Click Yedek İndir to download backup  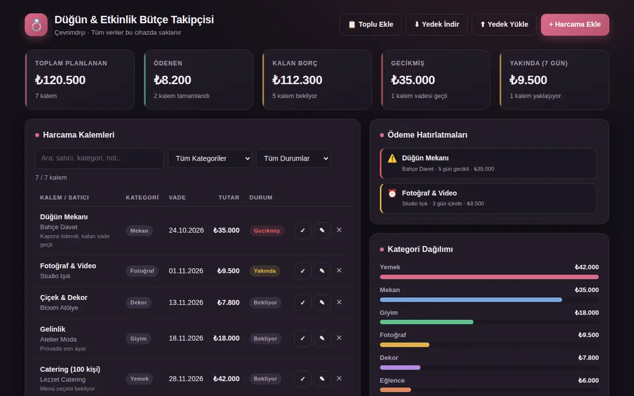(436, 25)
